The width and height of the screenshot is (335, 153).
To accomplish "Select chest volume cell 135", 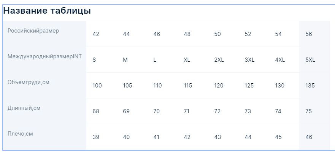I will (310, 86).
